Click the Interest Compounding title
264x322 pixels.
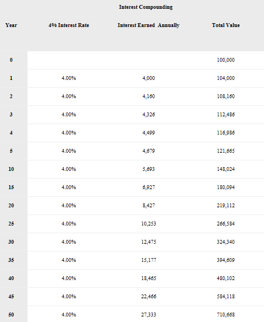146,7
